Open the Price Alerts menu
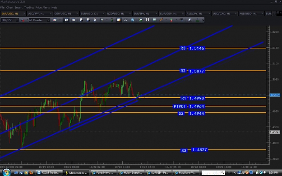Screen dimensions: 282x176 click(x=42, y=8)
